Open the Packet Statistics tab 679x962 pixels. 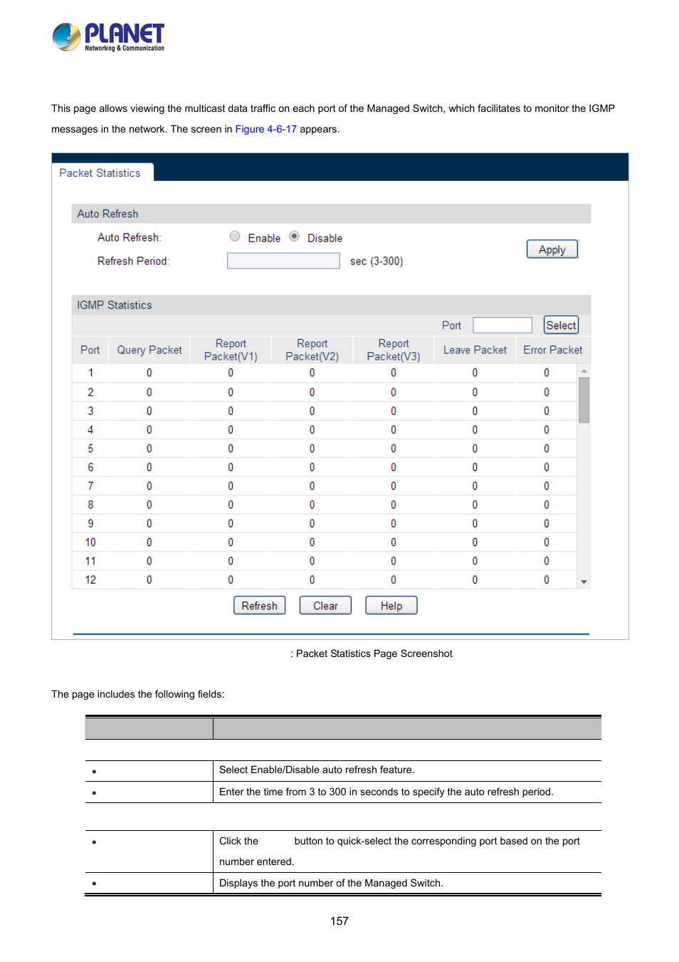pyautogui.click(x=100, y=173)
